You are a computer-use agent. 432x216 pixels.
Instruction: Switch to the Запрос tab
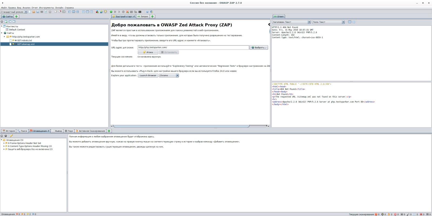[143, 16]
